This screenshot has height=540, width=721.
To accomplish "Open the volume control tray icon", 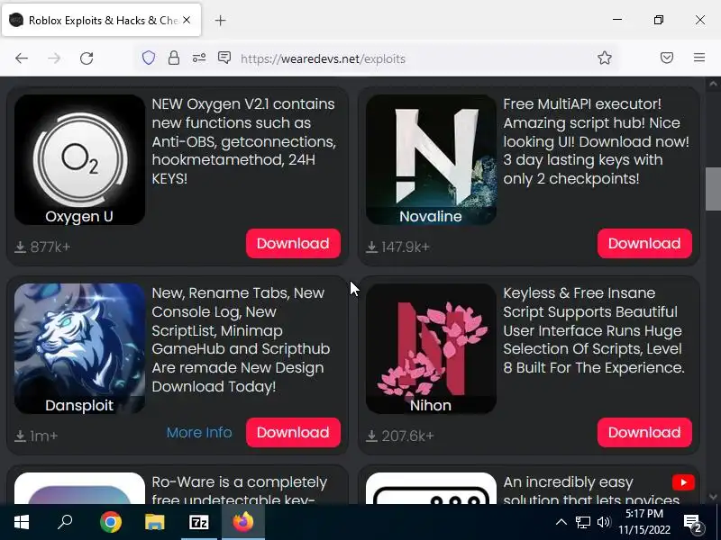I will point(603,522).
